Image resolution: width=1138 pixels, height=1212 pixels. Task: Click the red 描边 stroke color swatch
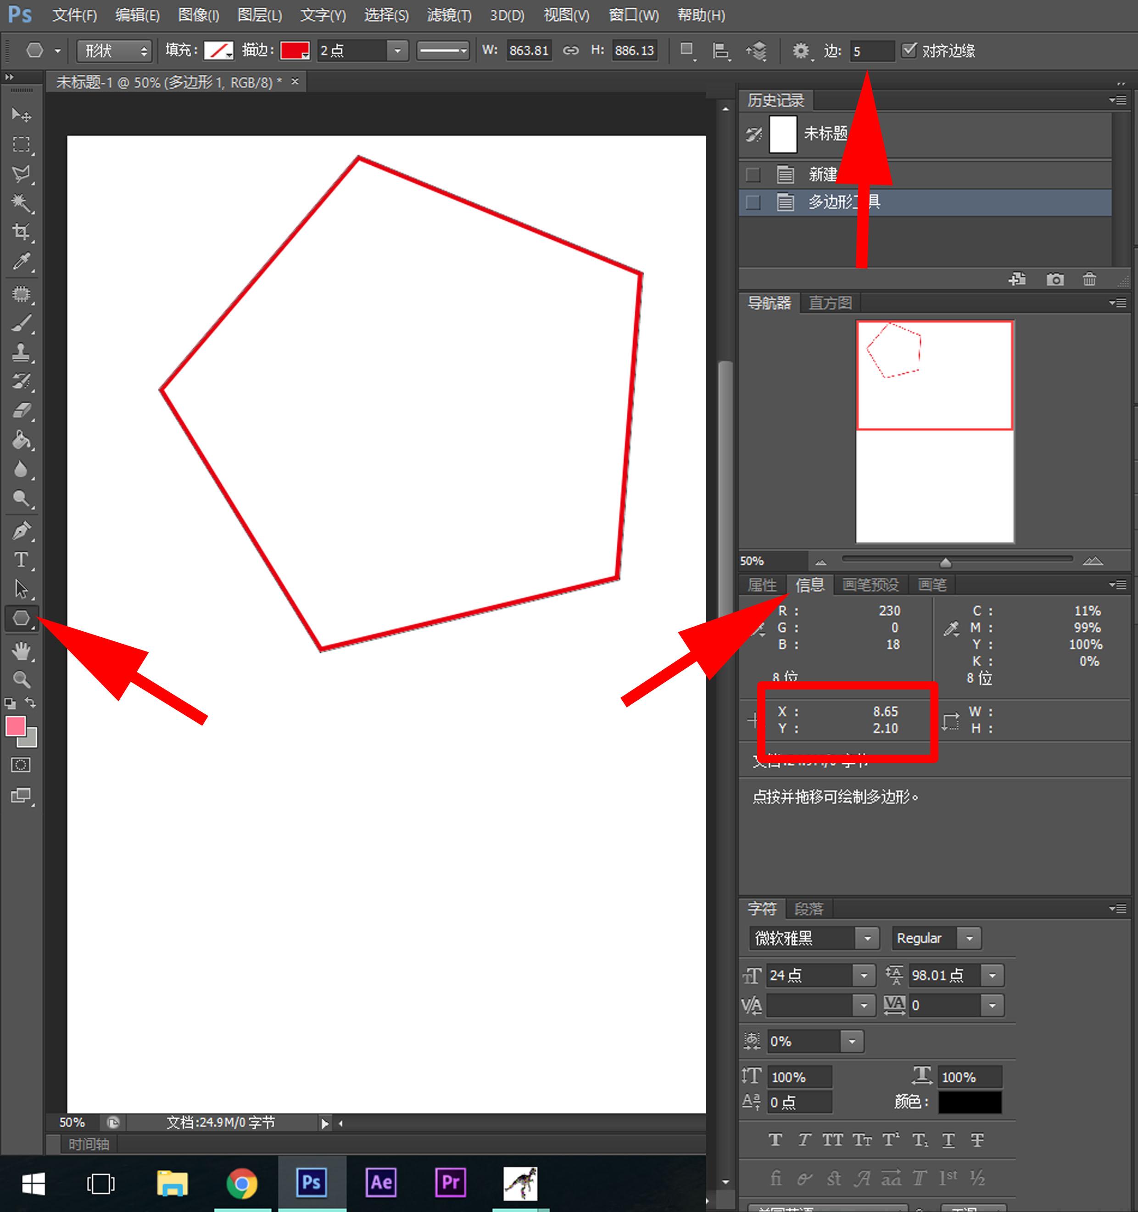[x=295, y=50]
